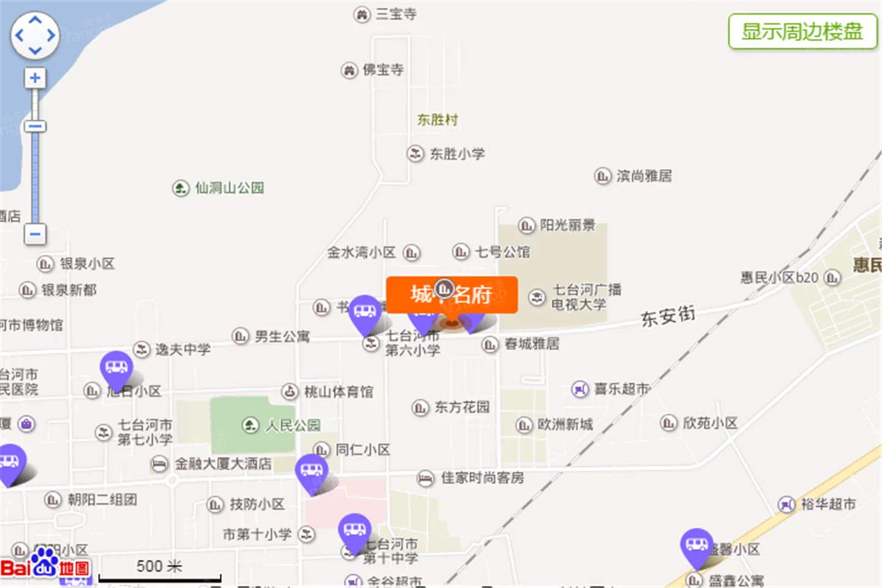The height and width of the screenshot is (588, 882).
Task: Open the Baidu map logo link
Action: tap(46, 565)
